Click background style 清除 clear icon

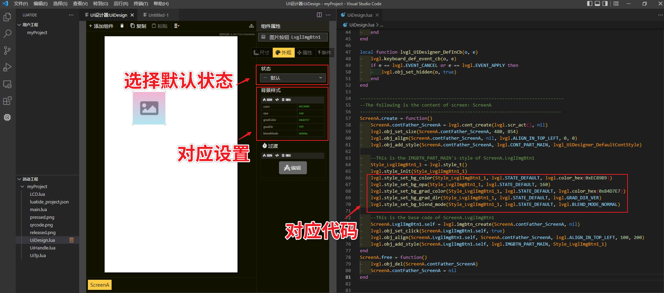pyautogui.click(x=286, y=100)
